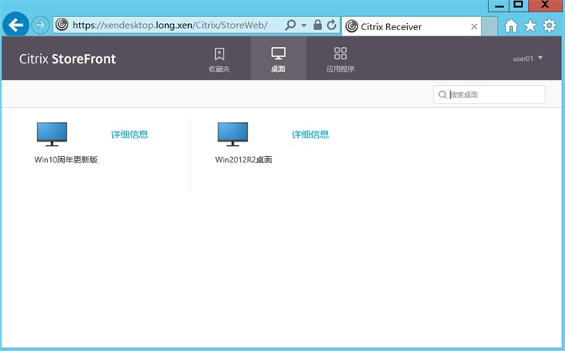Viewport: 565px width, 351px height.
Task: Click the 搜索桌面 search field
Action: tap(489, 94)
